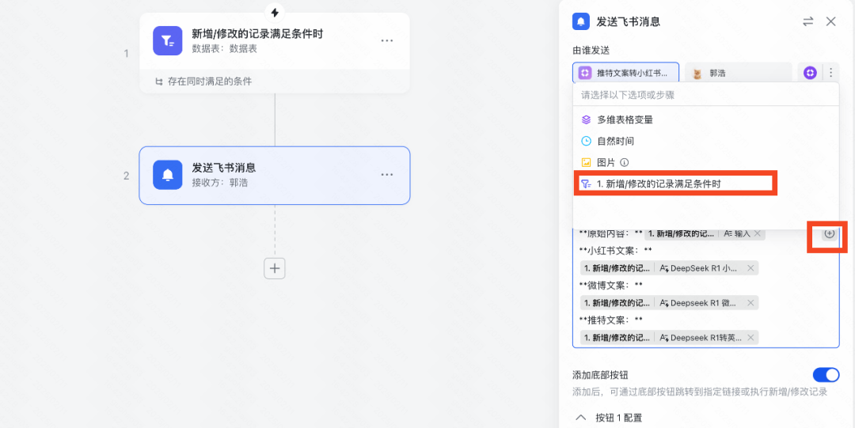Click the lightning trigger icon above step 1

[x=275, y=12]
